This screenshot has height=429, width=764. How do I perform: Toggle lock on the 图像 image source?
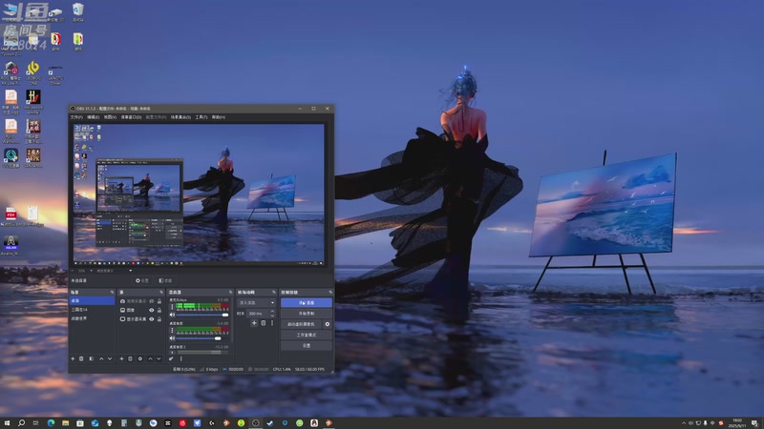pyautogui.click(x=159, y=310)
